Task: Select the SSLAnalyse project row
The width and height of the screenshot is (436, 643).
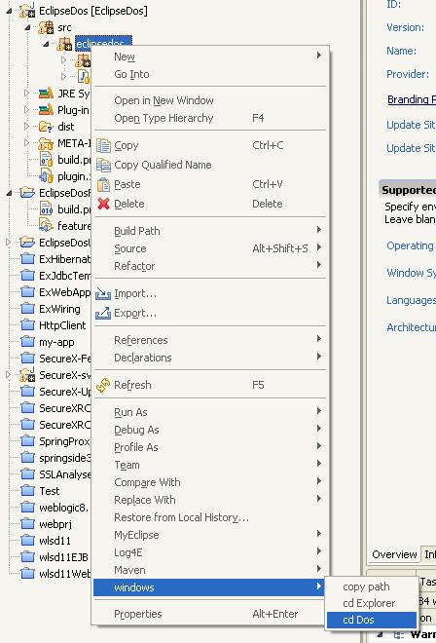Action: [x=55, y=474]
